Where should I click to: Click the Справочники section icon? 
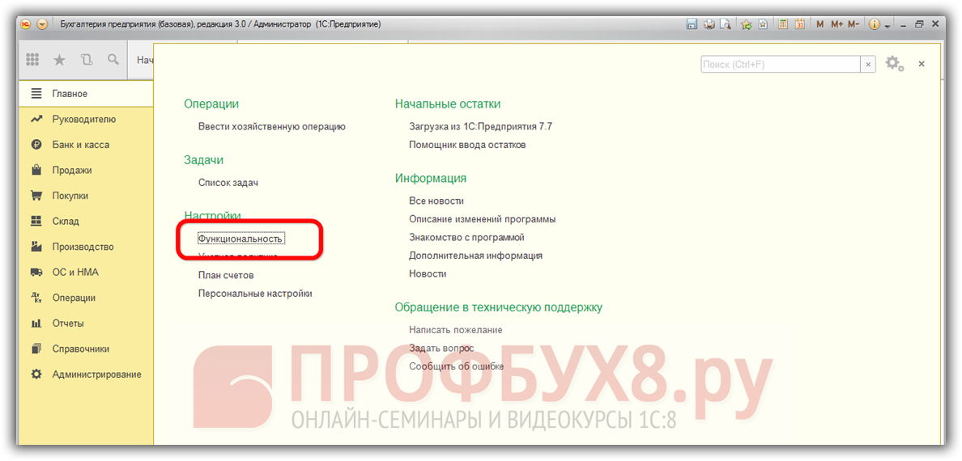[x=36, y=349]
